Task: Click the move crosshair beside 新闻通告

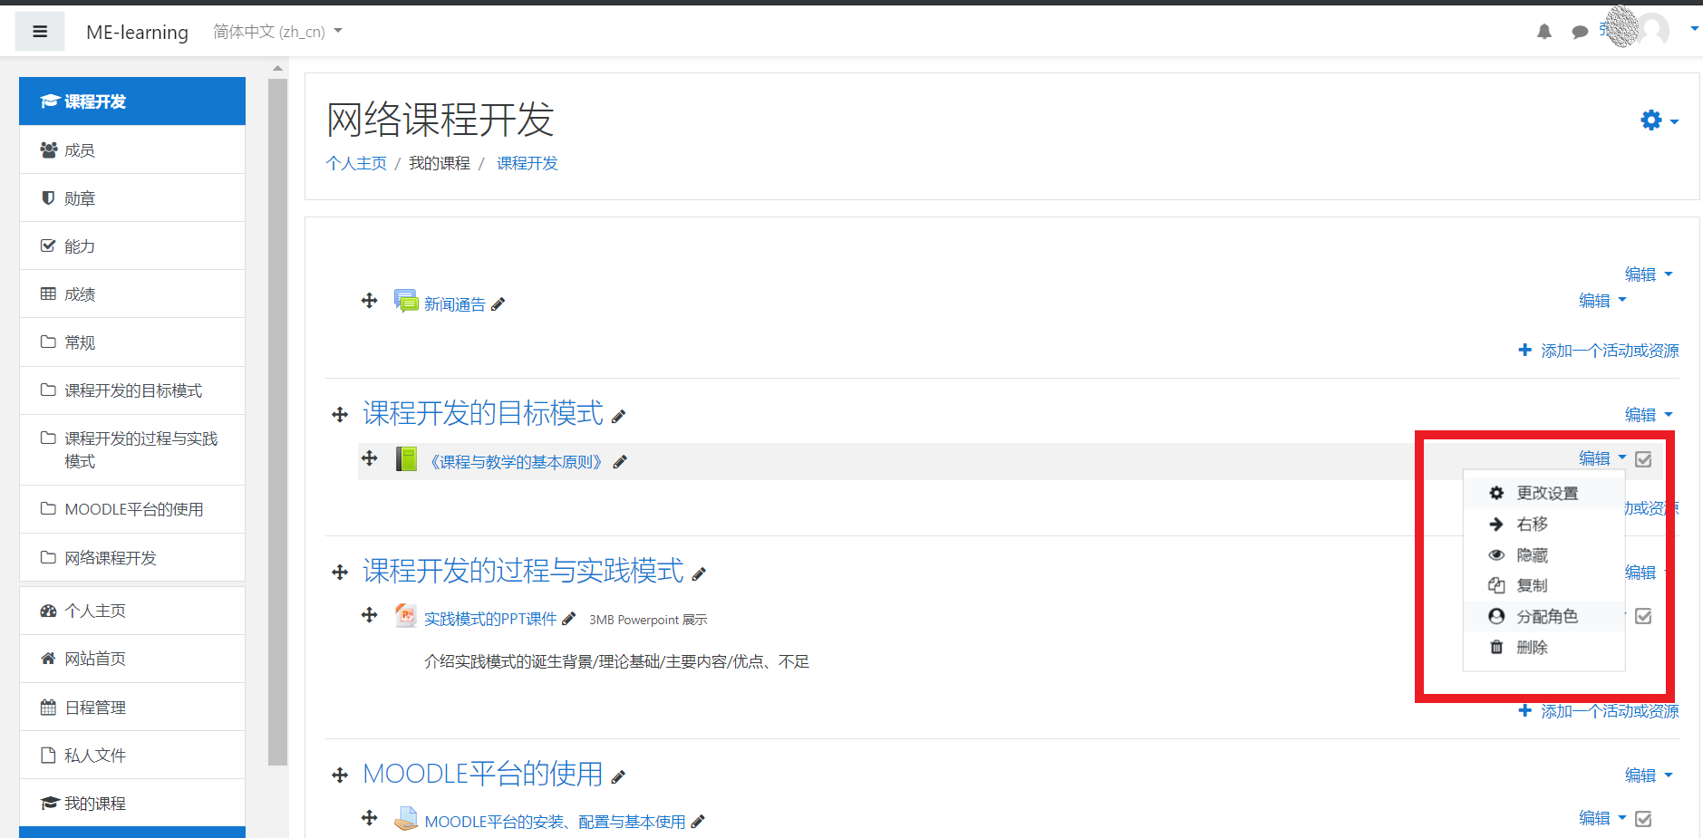Action: click(369, 300)
